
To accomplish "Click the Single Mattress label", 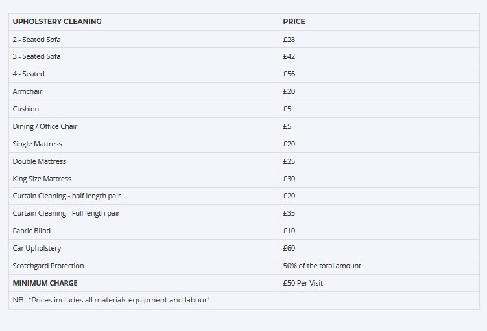I will (37, 144).
